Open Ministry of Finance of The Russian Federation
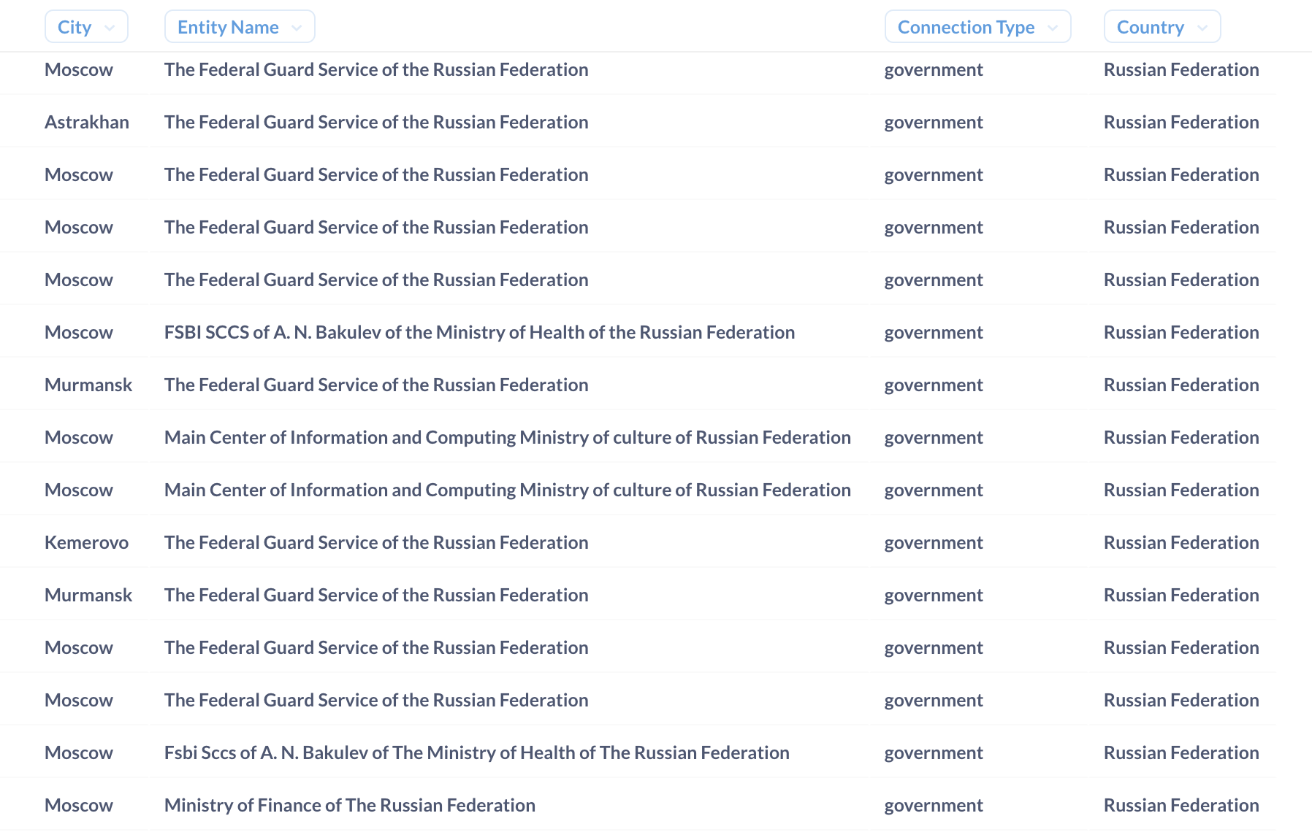1312x832 pixels. coord(349,805)
